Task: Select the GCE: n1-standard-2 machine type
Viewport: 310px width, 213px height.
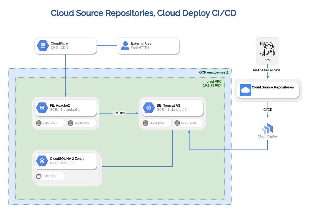Action: (x=172, y=110)
